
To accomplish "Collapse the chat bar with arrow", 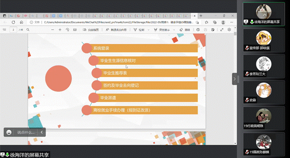I will [x=41, y=132].
